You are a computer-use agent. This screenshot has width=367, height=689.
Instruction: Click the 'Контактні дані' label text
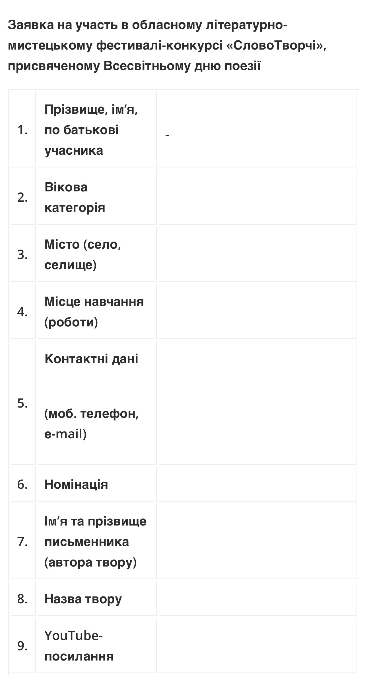point(91,359)
